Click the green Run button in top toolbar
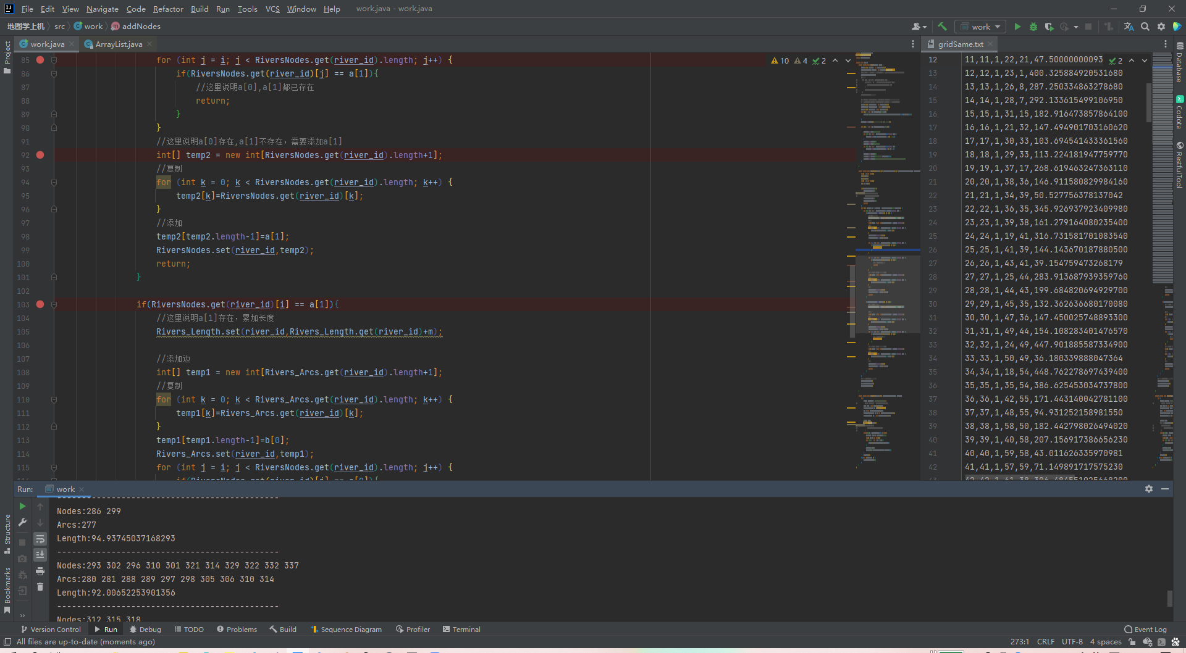This screenshot has width=1186, height=653. (1017, 27)
